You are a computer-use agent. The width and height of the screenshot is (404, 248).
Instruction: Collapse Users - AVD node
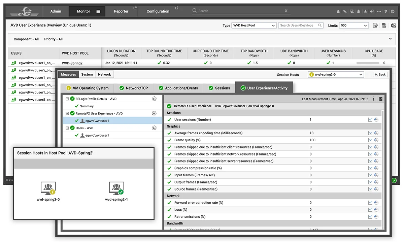click(67, 128)
